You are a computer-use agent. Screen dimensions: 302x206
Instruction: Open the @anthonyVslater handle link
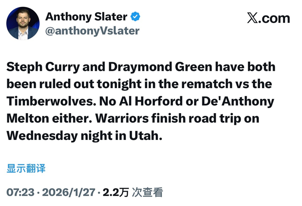(x=92, y=31)
